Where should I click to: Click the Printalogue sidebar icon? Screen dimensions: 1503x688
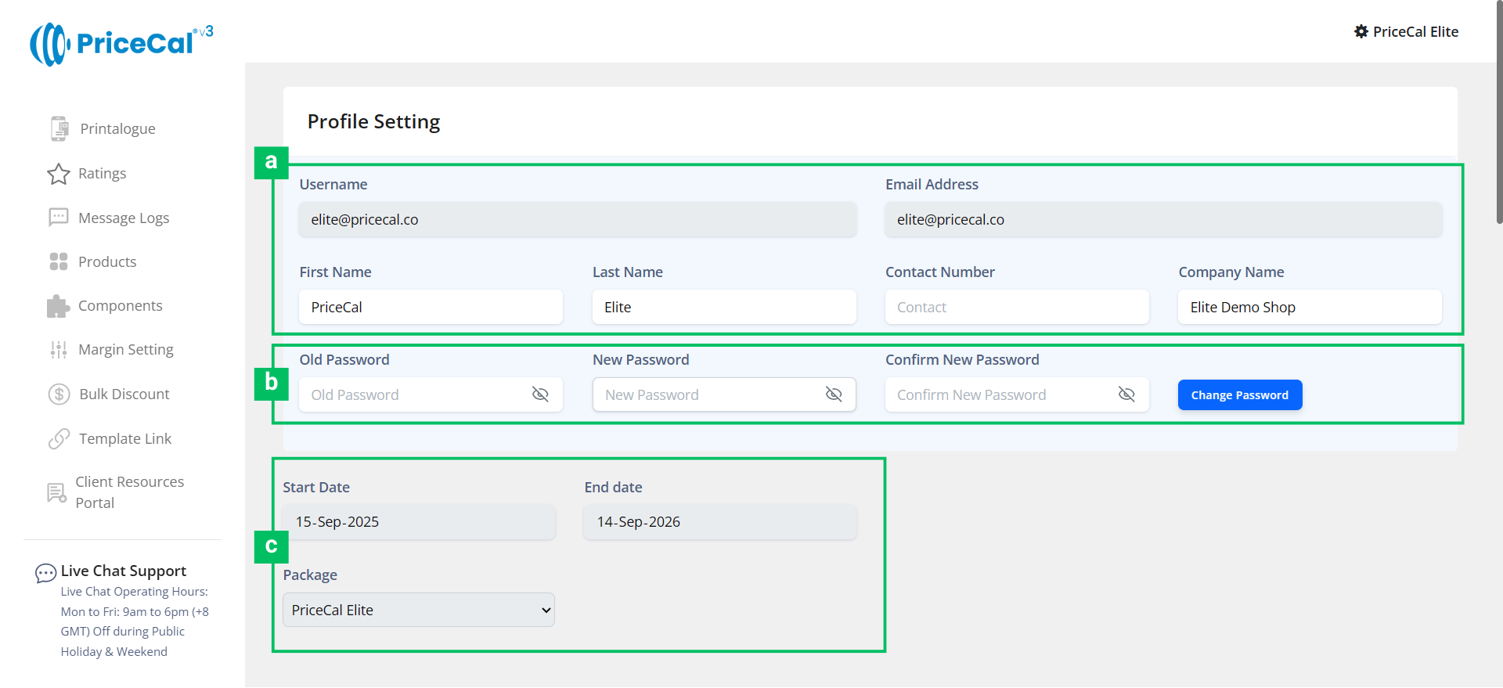pos(59,128)
